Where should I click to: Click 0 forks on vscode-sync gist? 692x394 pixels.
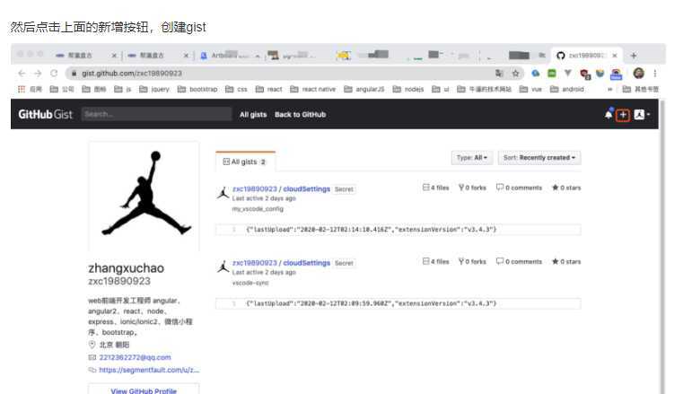tap(472, 262)
